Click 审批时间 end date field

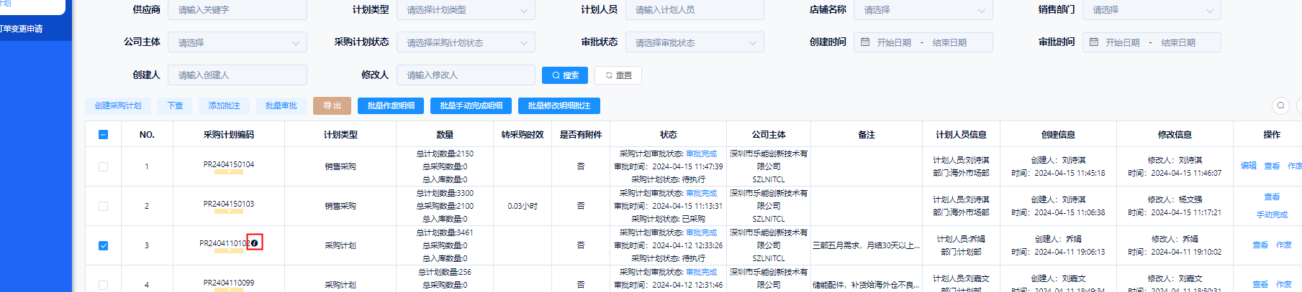pyautogui.click(x=1178, y=43)
